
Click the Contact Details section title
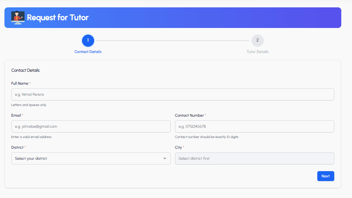[x=25, y=70]
